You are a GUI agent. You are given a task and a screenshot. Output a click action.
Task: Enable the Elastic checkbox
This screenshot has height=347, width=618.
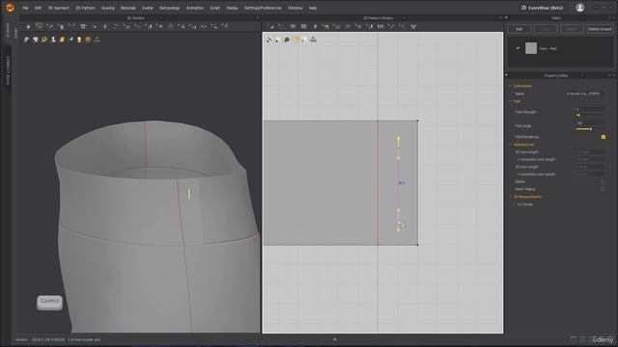click(x=603, y=182)
